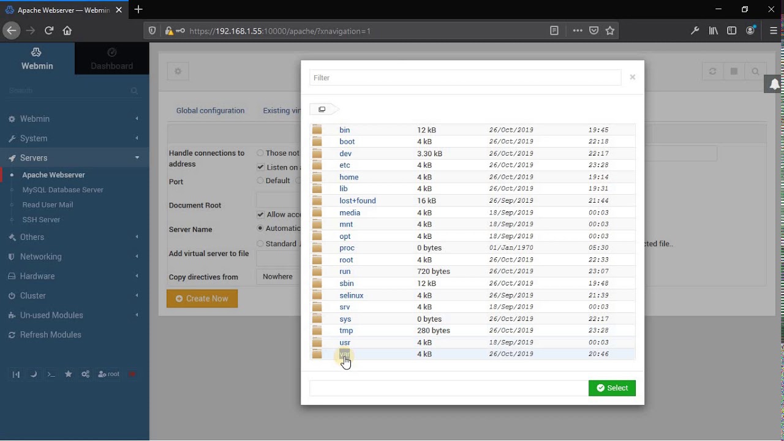Click the notifications bell icon
Image resolution: width=784 pixels, height=441 pixels.
pos(774,85)
